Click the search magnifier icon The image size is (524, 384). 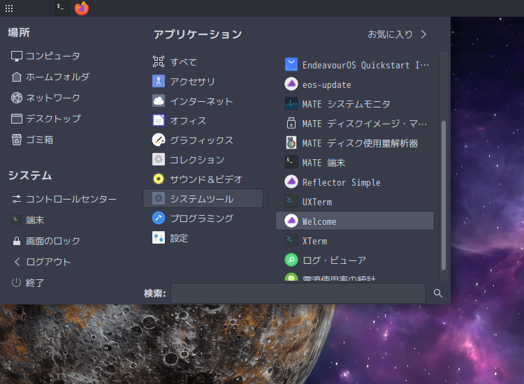click(438, 293)
